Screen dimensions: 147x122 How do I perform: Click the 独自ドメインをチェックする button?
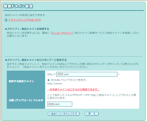pos(64,114)
